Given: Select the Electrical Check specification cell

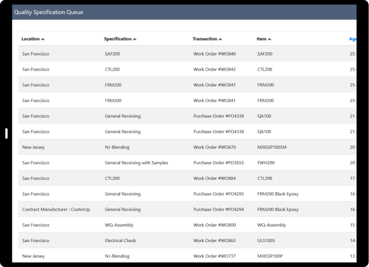Looking at the screenshot, I should point(120,241).
